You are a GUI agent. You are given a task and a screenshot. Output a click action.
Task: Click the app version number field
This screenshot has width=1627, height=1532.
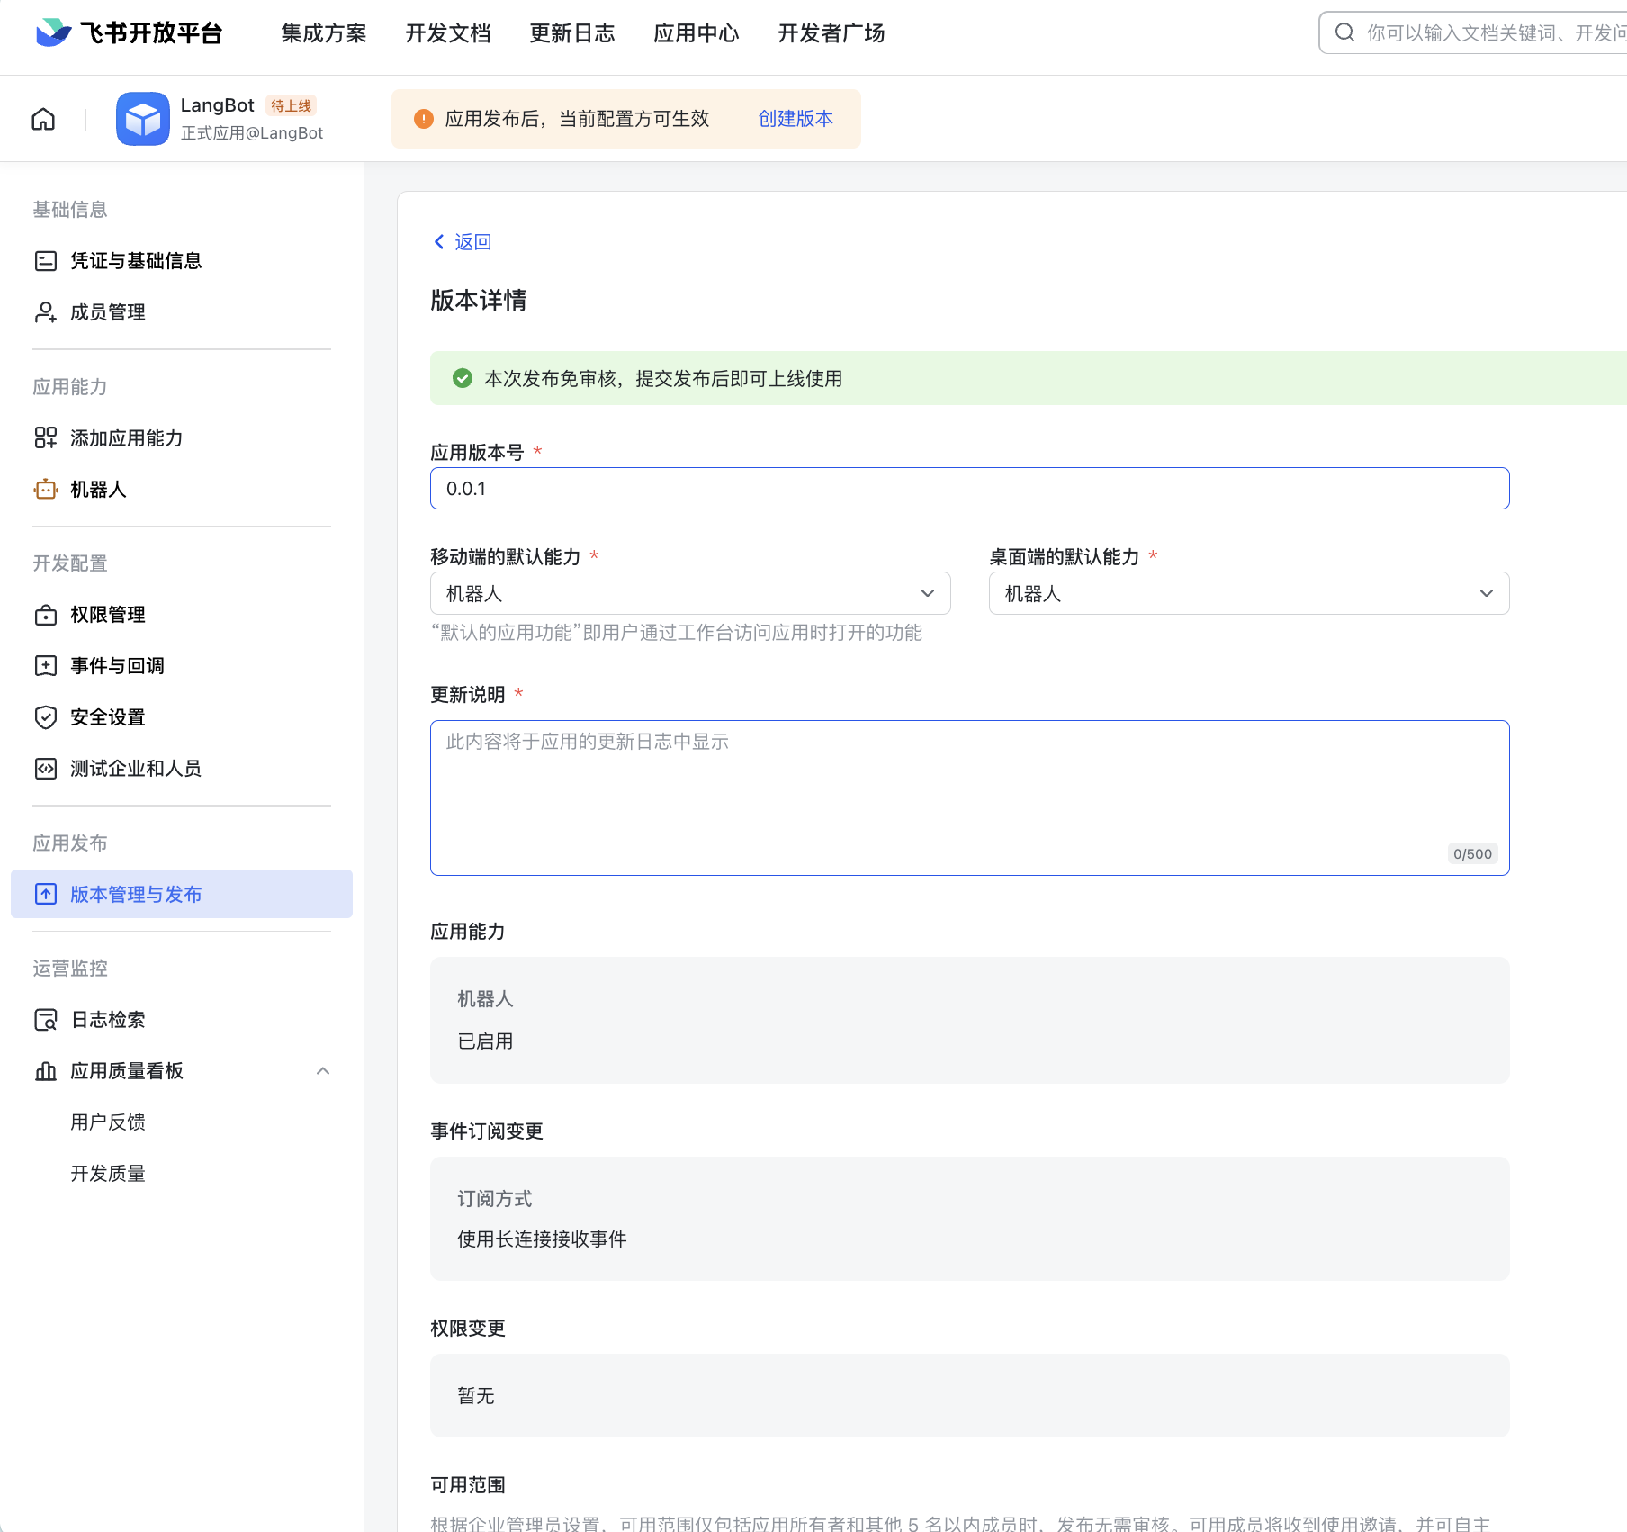click(x=969, y=489)
